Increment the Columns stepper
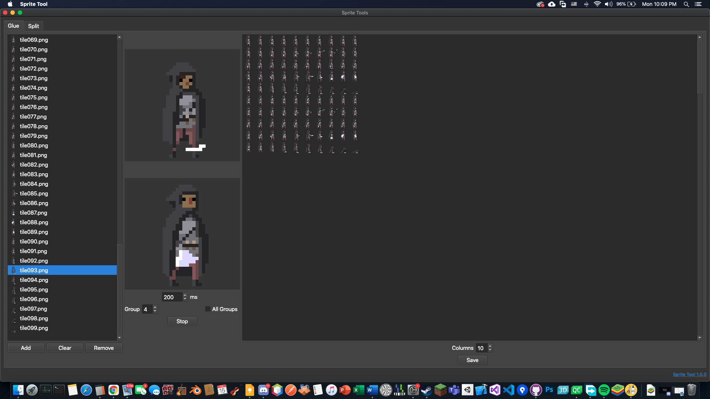The width and height of the screenshot is (710, 399). (x=490, y=346)
